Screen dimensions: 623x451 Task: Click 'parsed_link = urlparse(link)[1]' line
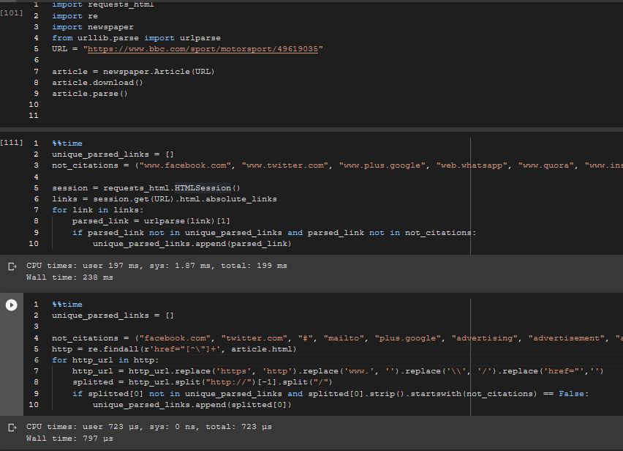[151, 221]
